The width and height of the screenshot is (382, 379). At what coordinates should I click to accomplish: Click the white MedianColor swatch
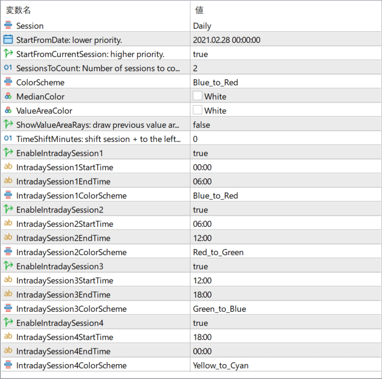tap(197, 96)
